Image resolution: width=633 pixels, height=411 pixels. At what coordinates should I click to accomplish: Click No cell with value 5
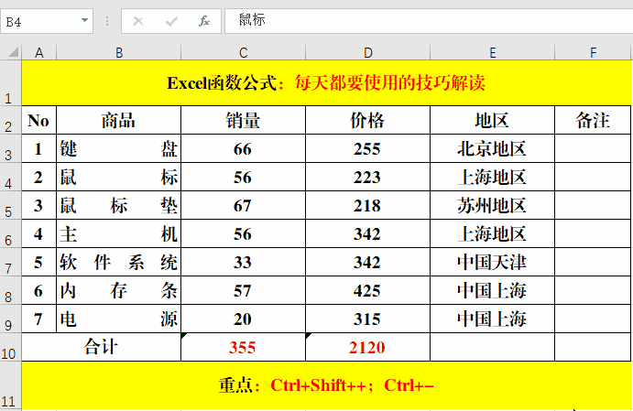39,262
